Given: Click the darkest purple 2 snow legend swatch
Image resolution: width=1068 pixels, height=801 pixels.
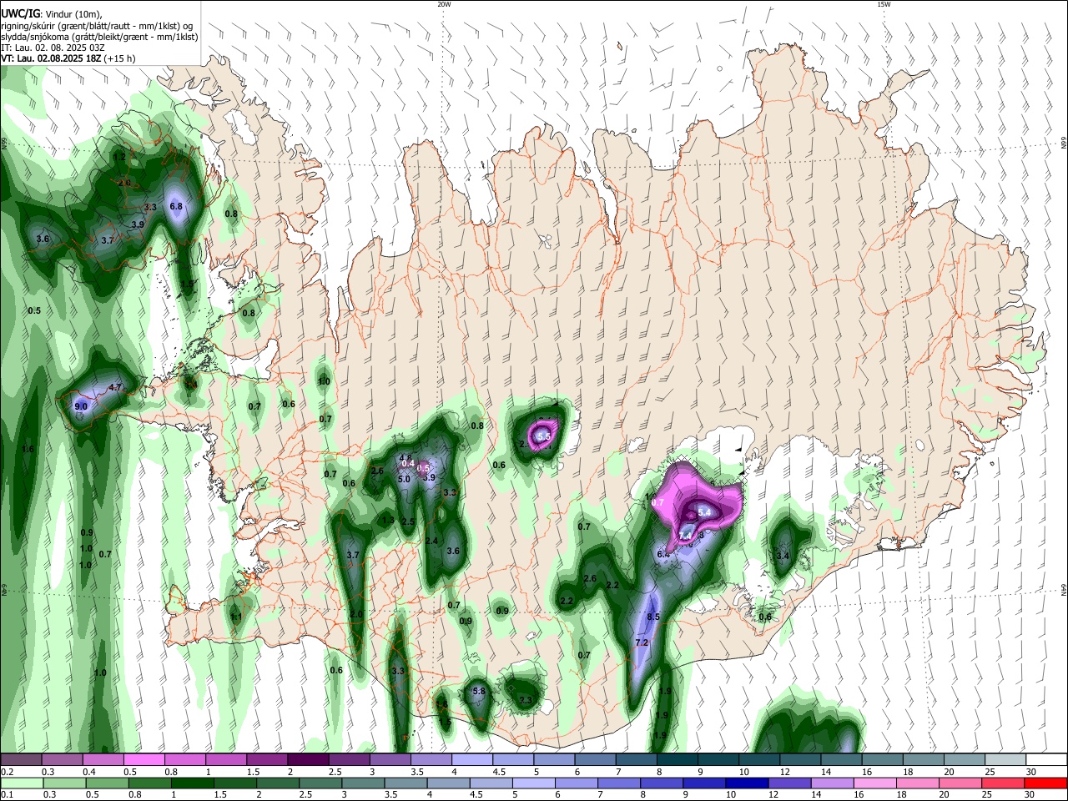Looking at the screenshot, I should (309, 759).
